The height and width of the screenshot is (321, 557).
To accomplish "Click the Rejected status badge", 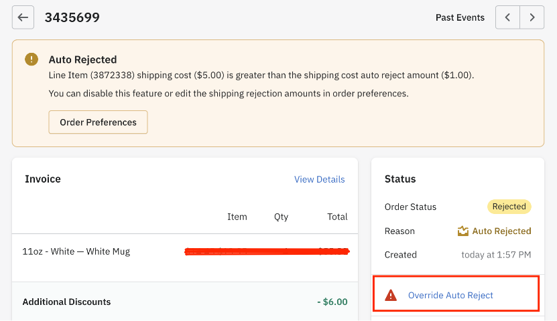I will click(x=509, y=207).
